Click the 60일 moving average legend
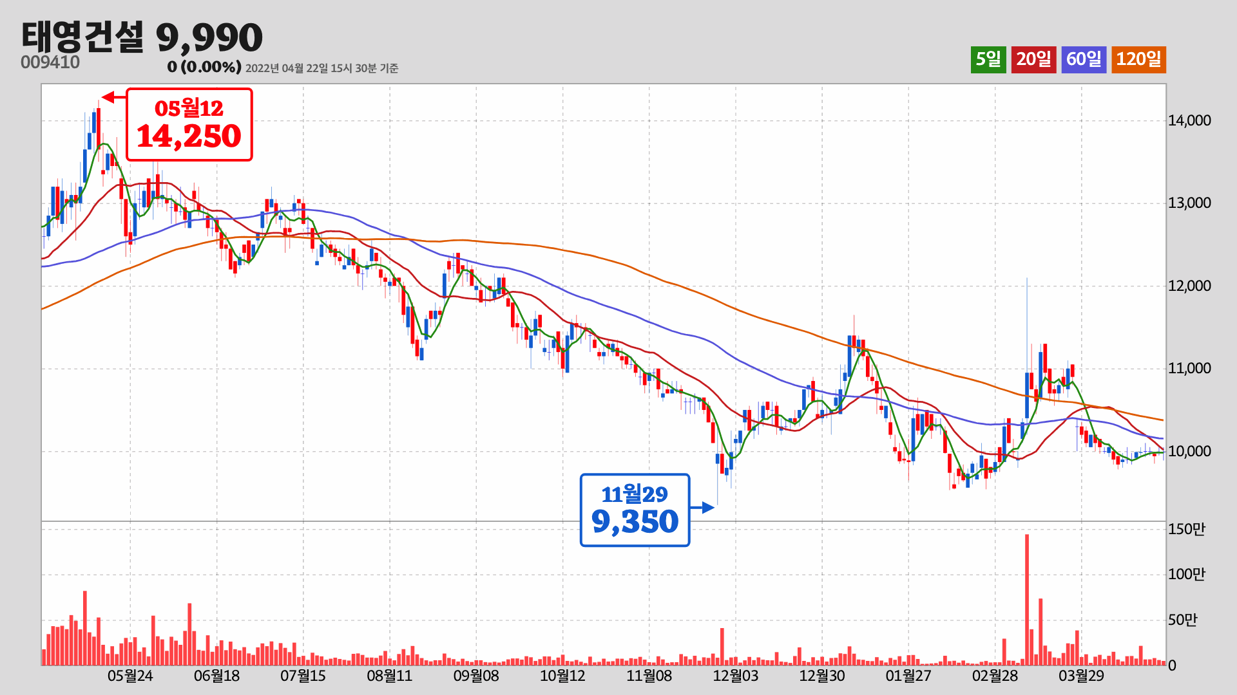The height and width of the screenshot is (695, 1237). 1084,60
